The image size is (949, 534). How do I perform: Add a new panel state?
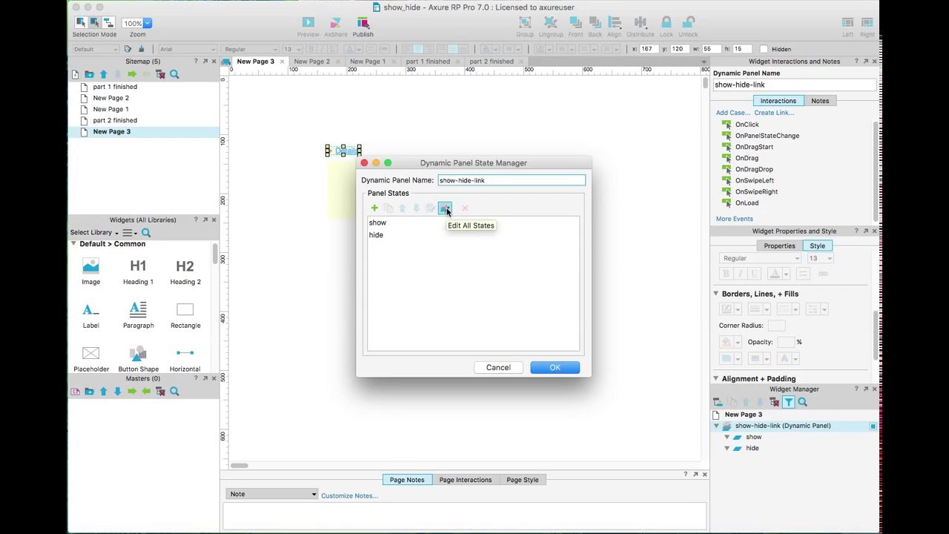(x=374, y=208)
